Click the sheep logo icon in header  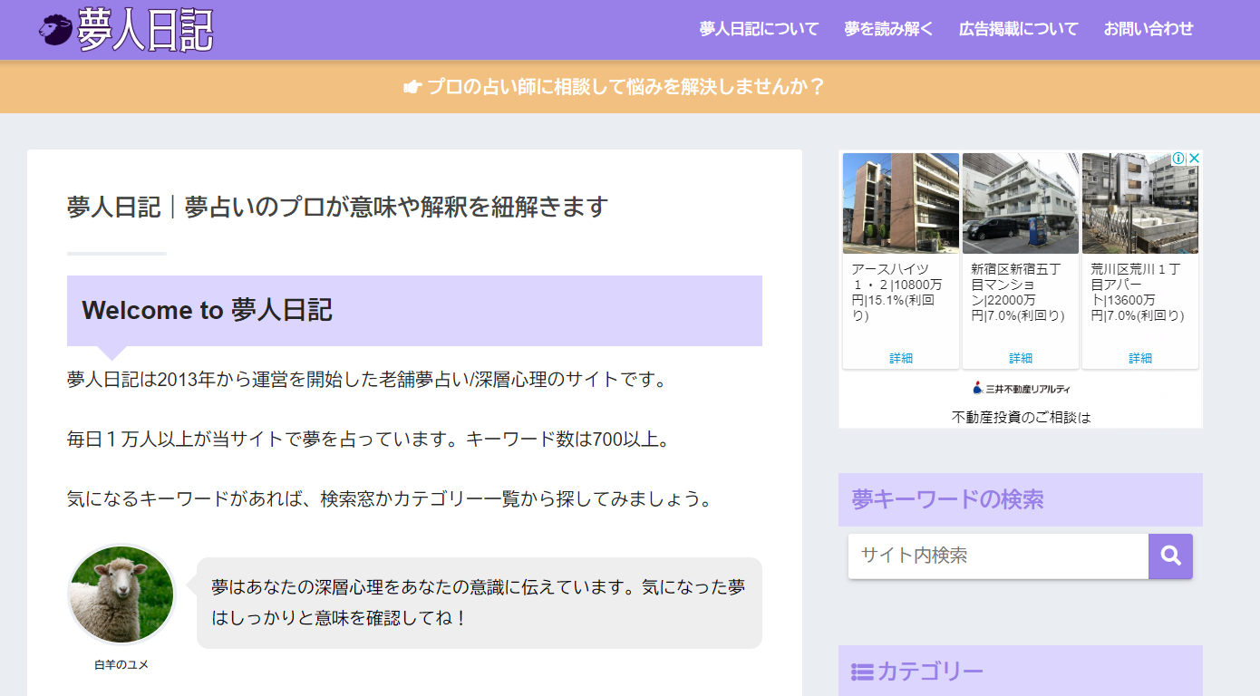(x=55, y=30)
